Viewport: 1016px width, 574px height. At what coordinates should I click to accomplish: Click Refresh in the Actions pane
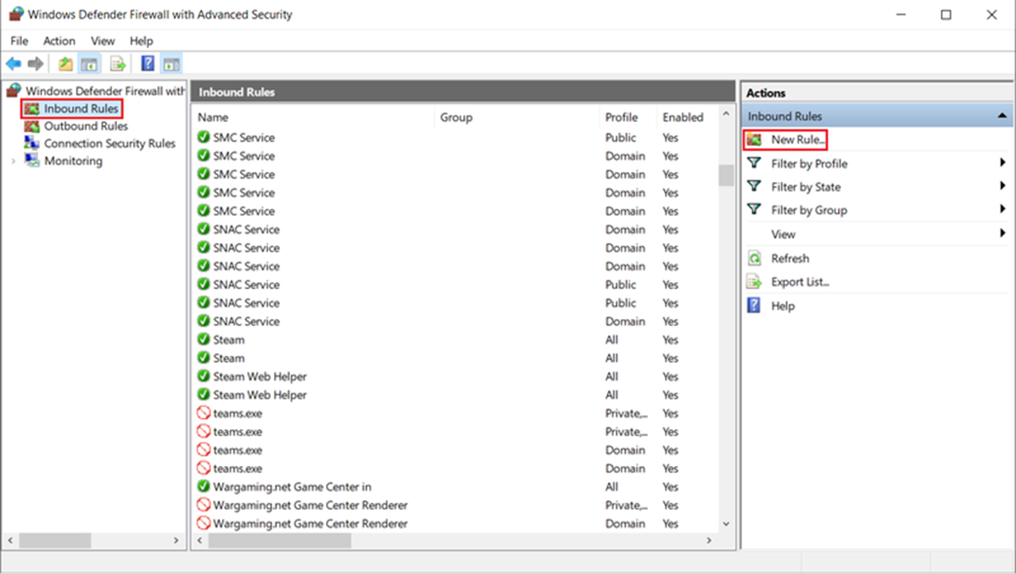click(x=789, y=258)
